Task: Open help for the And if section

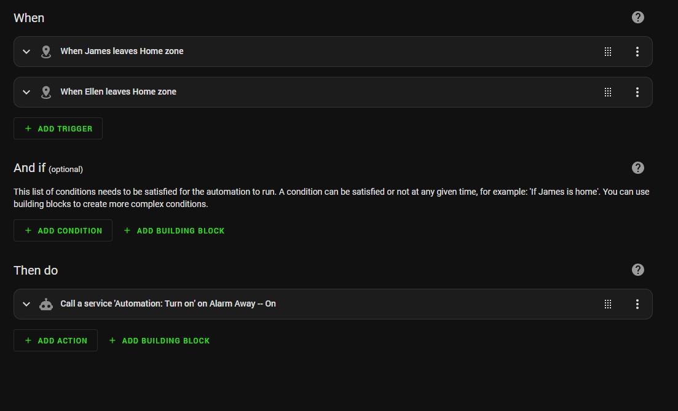Action: 638,168
